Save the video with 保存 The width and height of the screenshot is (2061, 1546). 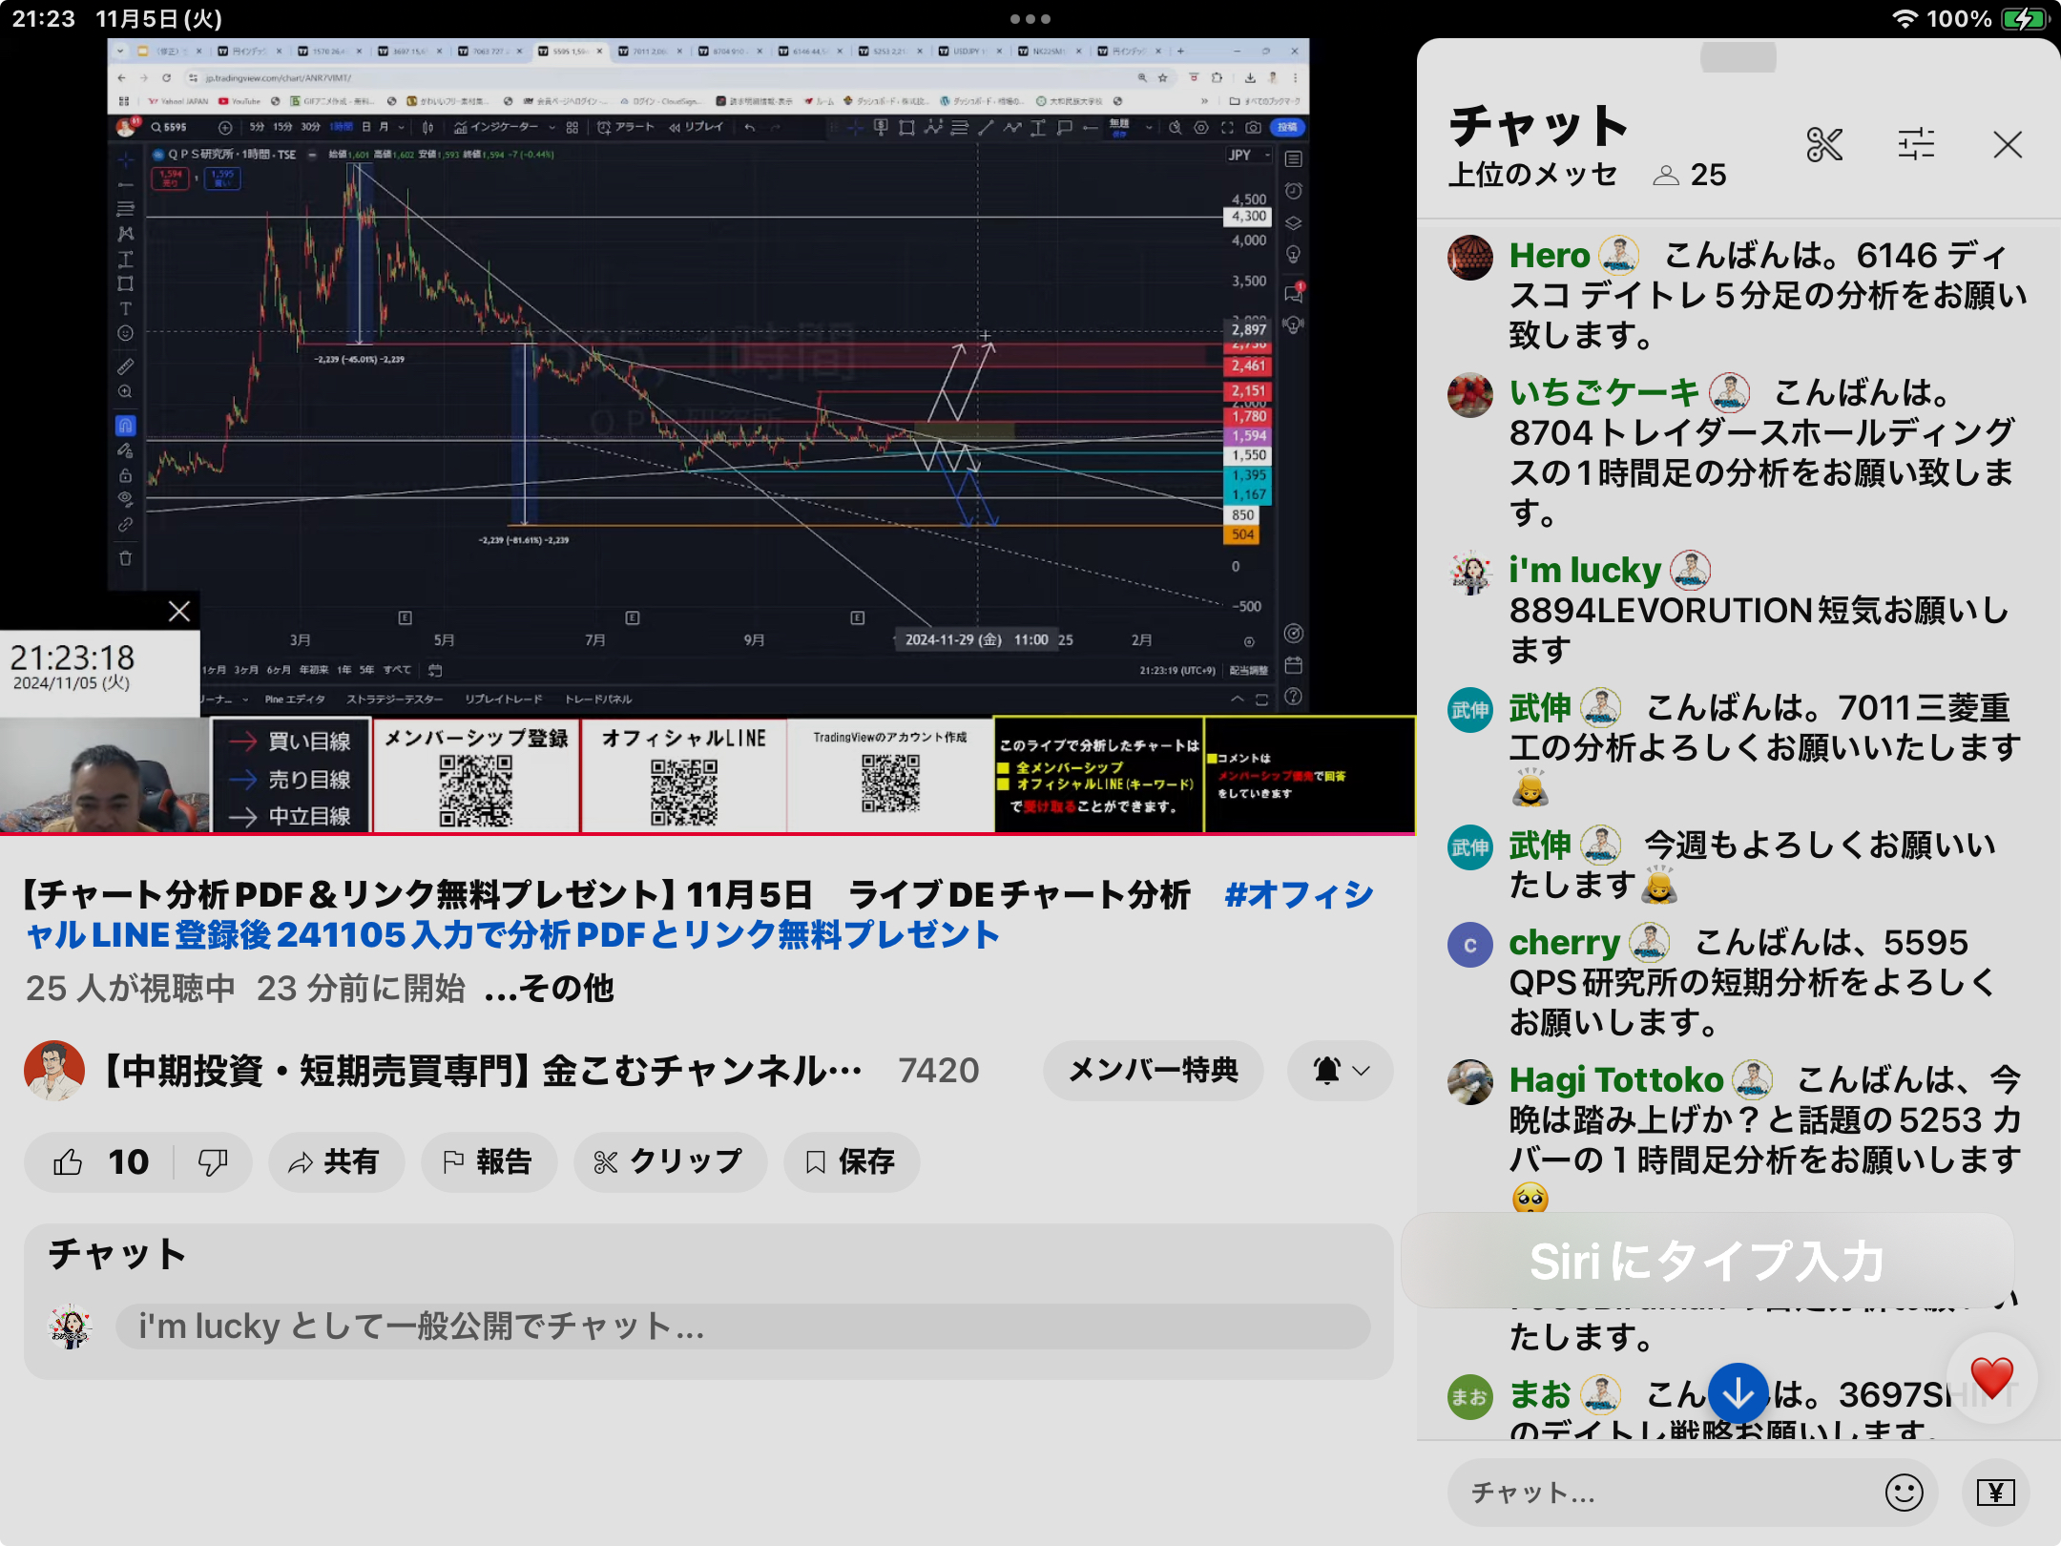851,1161
